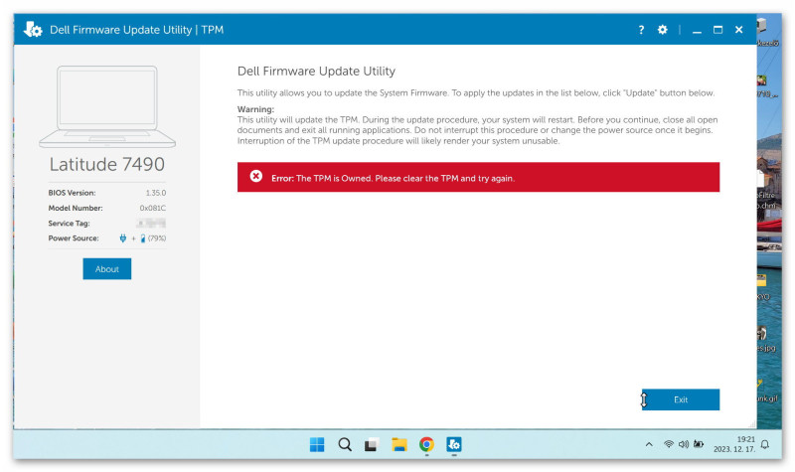Click the BIOS version value 1.35.0
Screen dimensions: 795x472
[x=156, y=193]
